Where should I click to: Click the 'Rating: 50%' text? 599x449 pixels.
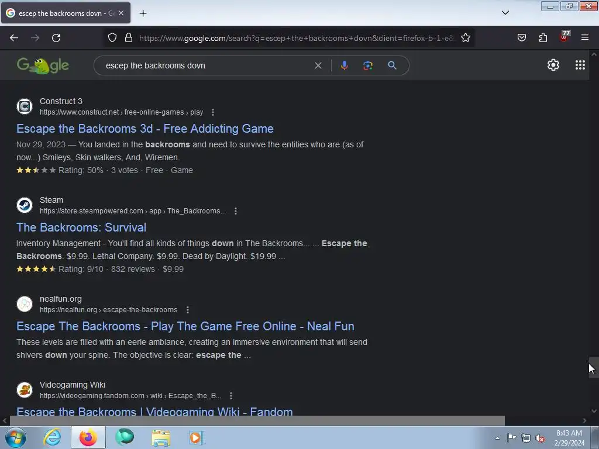pos(81,170)
